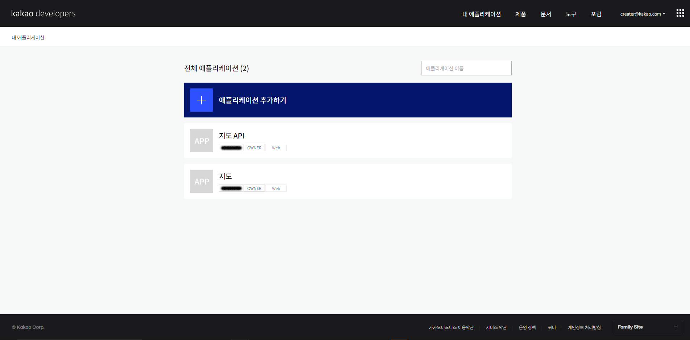Image resolution: width=690 pixels, height=340 pixels.
Task: Click the kakao developers logo
Action: [x=43, y=13]
